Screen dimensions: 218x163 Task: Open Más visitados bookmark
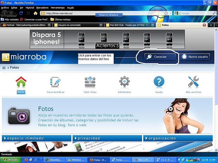coord(10,20)
